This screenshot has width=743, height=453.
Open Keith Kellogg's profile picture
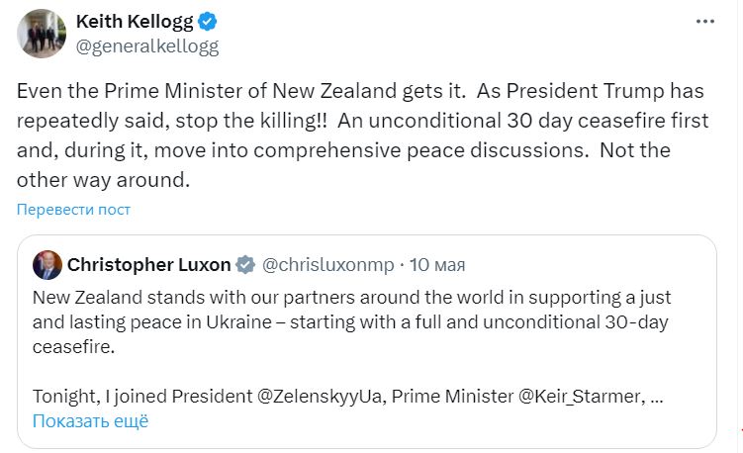(40, 33)
